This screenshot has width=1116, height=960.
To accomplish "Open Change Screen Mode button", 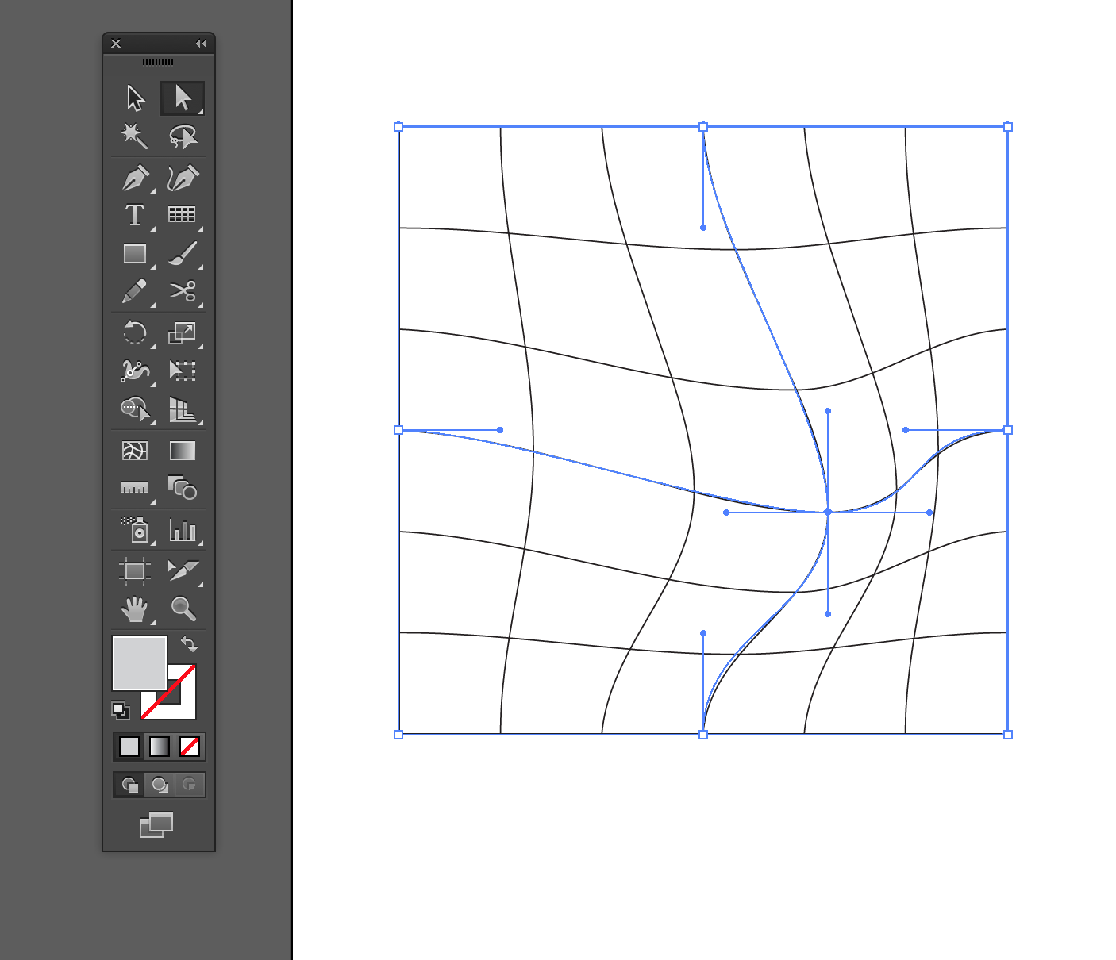I will pos(156,825).
